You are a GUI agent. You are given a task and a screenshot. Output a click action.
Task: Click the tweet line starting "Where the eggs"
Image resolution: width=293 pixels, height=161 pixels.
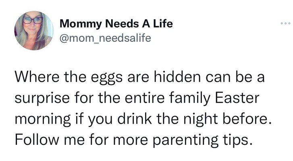(139, 76)
